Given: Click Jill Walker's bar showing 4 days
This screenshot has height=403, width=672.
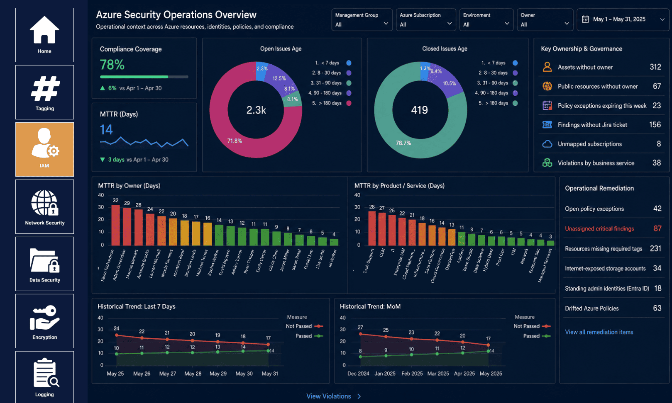Looking at the screenshot, I should [x=334, y=242].
